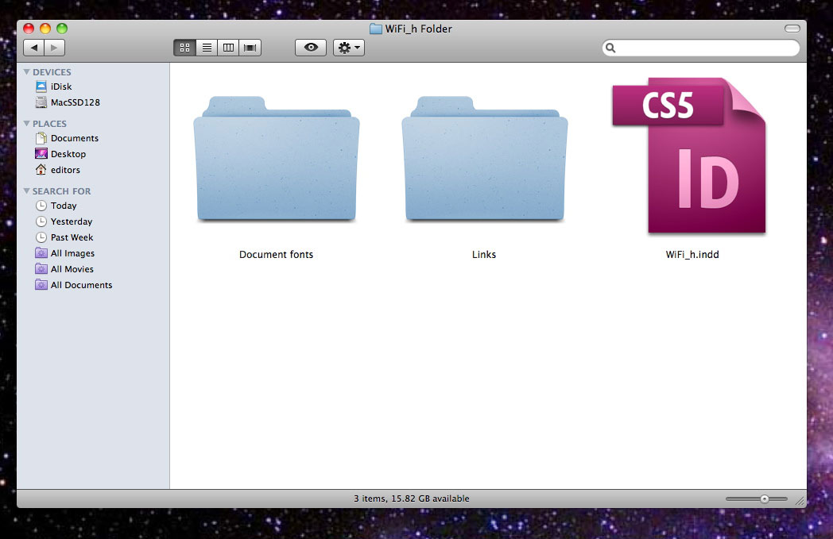Image resolution: width=833 pixels, height=539 pixels.
Task: Switch to icon view
Action: [x=185, y=48]
